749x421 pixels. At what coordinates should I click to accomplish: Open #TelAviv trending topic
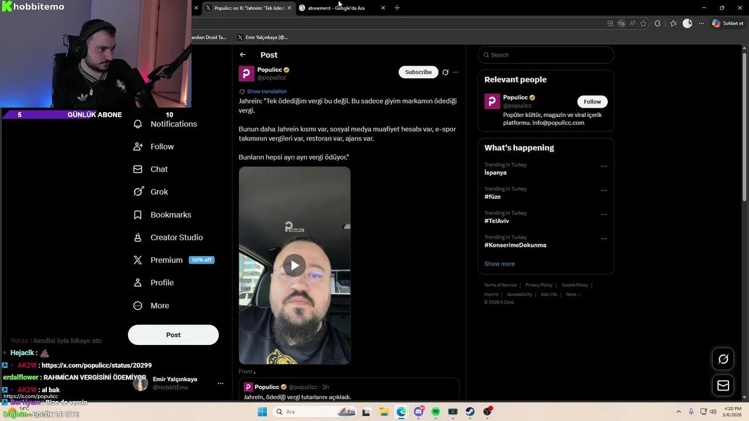(497, 221)
